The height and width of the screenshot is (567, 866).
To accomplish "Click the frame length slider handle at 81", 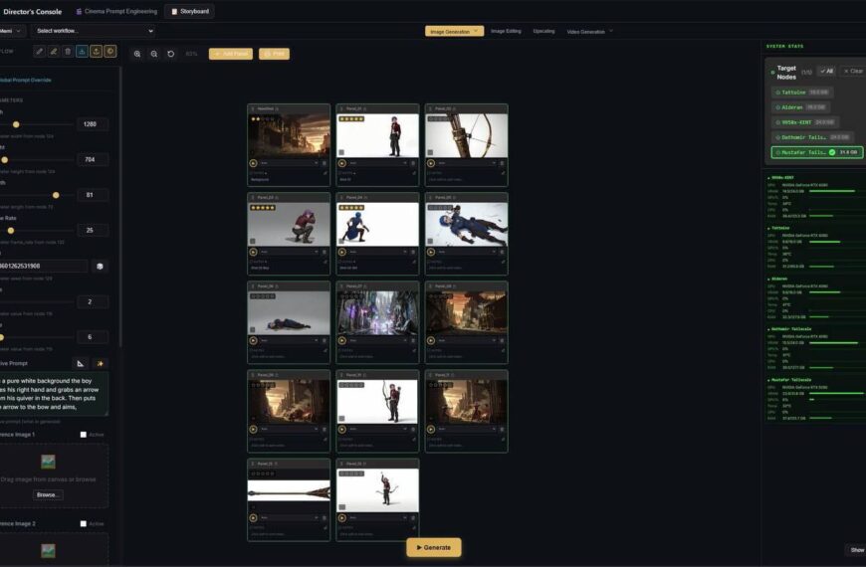I will (x=56, y=195).
